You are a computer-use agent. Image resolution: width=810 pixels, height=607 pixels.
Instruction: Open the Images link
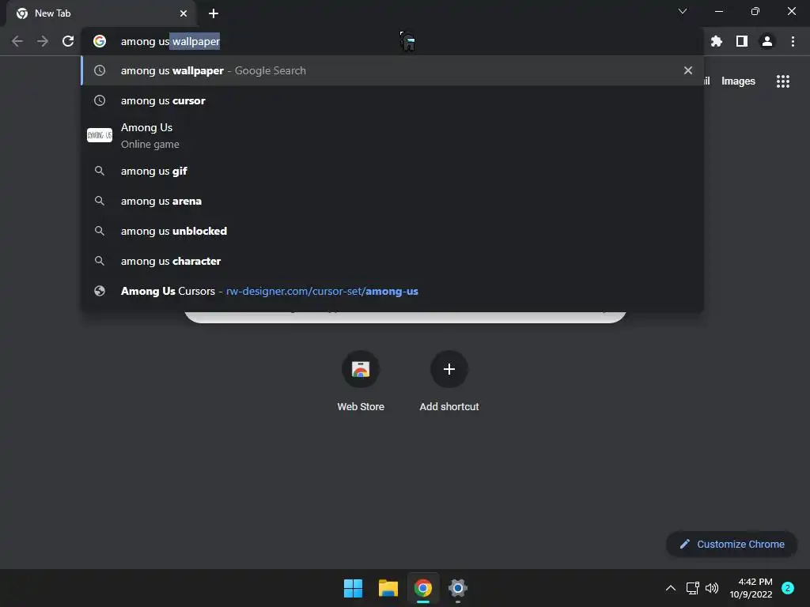(738, 81)
